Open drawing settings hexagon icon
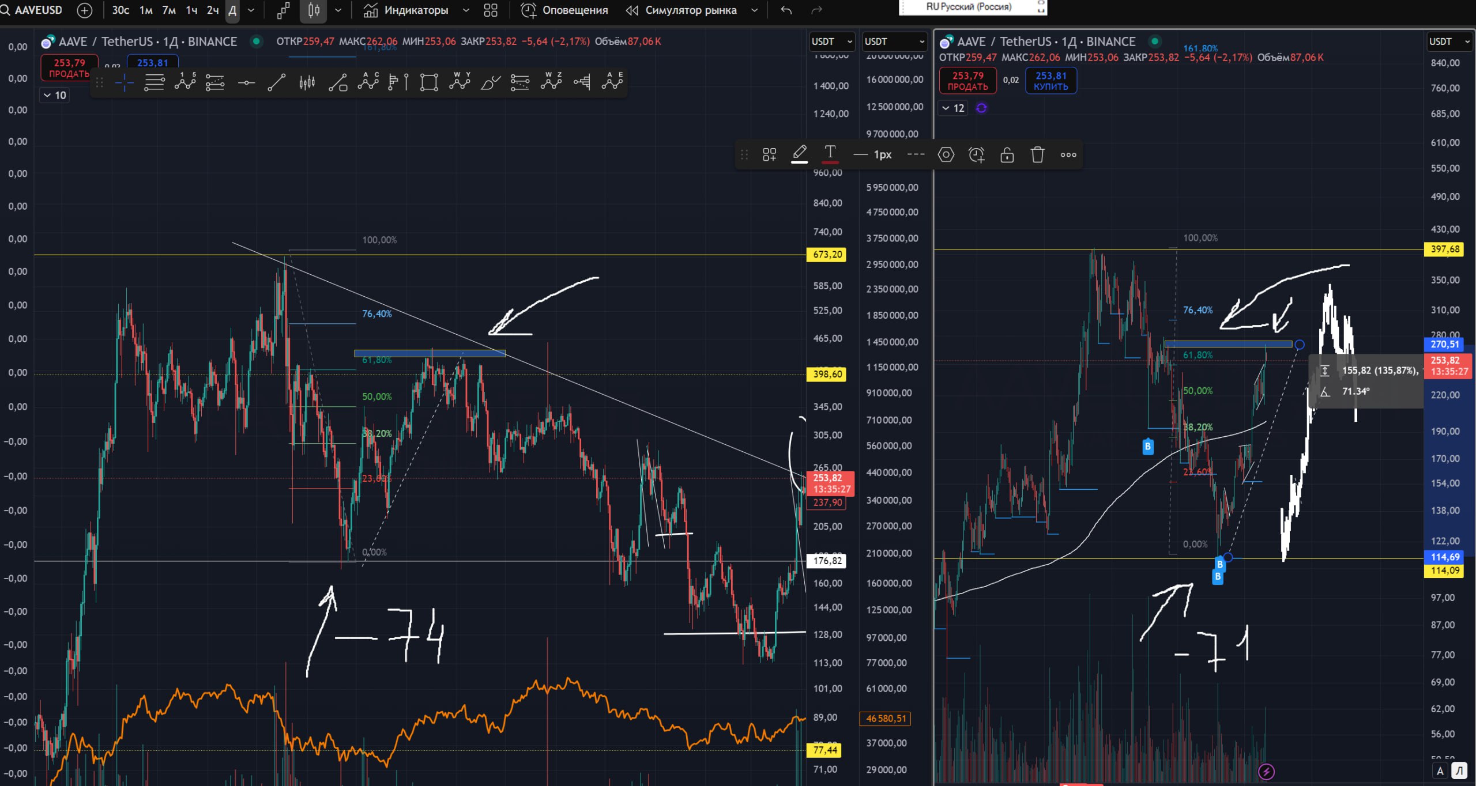The height and width of the screenshot is (786, 1476). [946, 154]
